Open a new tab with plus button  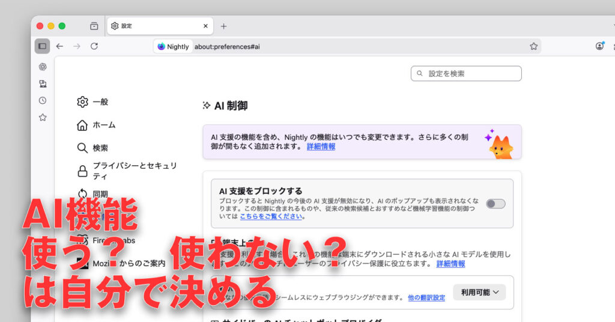click(x=223, y=26)
